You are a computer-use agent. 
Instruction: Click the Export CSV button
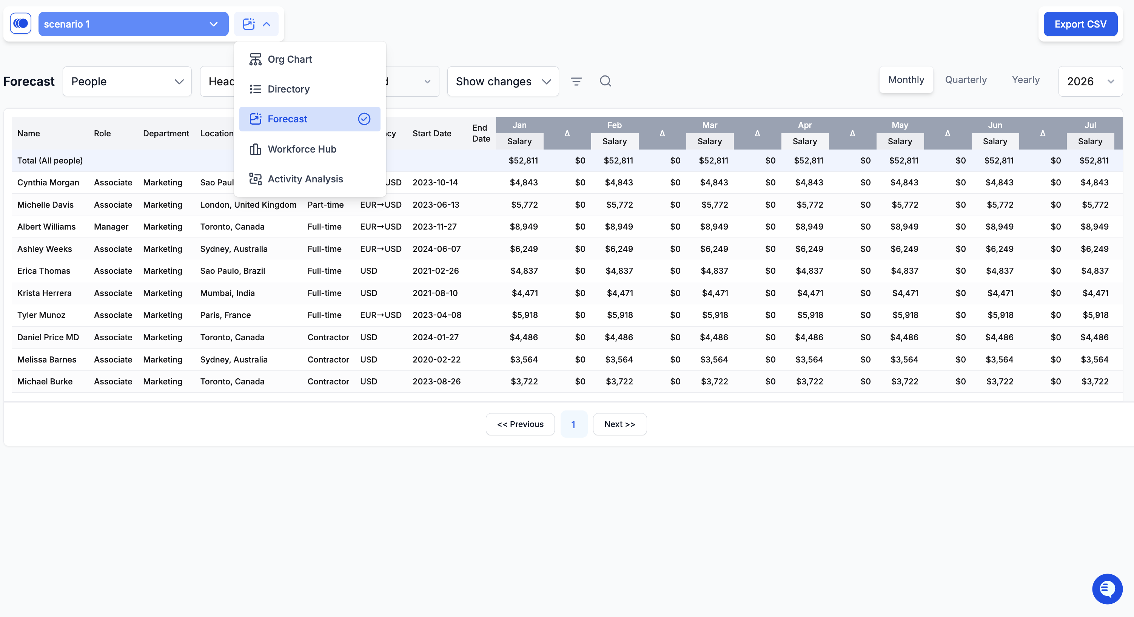[x=1080, y=24]
